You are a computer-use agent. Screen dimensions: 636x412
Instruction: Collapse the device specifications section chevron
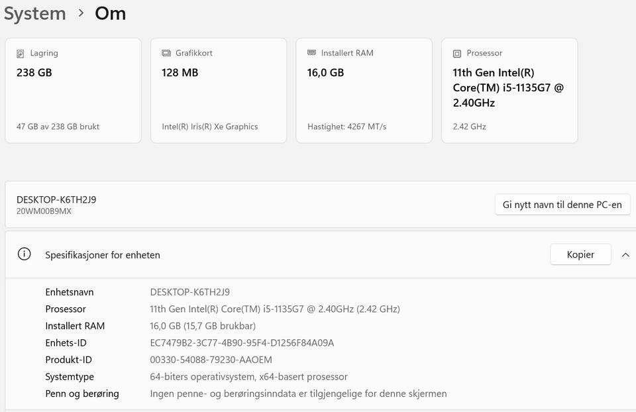pyautogui.click(x=625, y=255)
